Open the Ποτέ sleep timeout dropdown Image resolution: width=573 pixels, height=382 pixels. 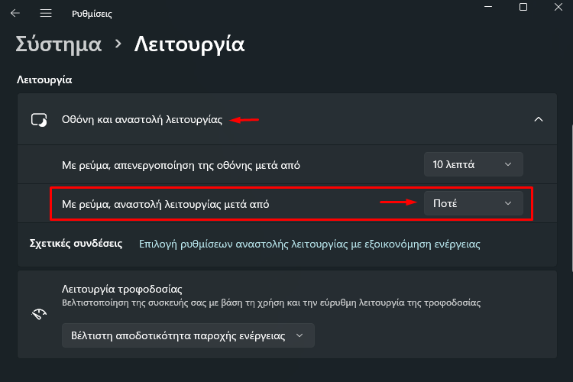point(473,203)
